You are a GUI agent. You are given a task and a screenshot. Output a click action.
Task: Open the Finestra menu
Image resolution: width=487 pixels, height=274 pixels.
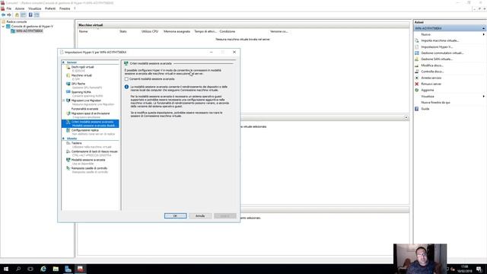(x=65, y=8)
